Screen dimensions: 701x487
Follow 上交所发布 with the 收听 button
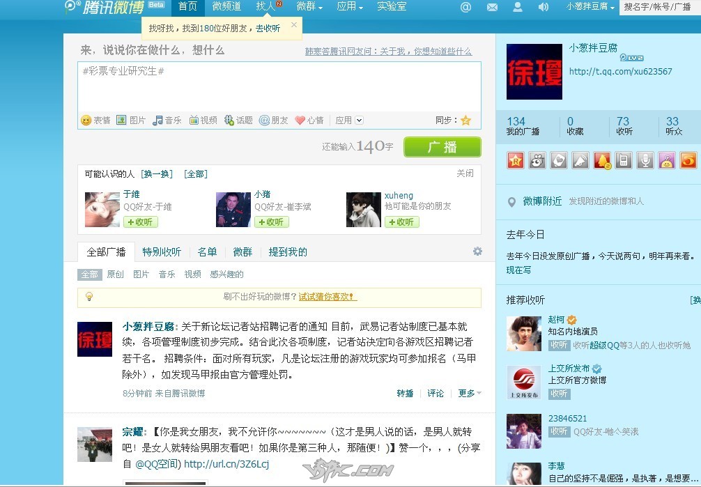coord(559,394)
